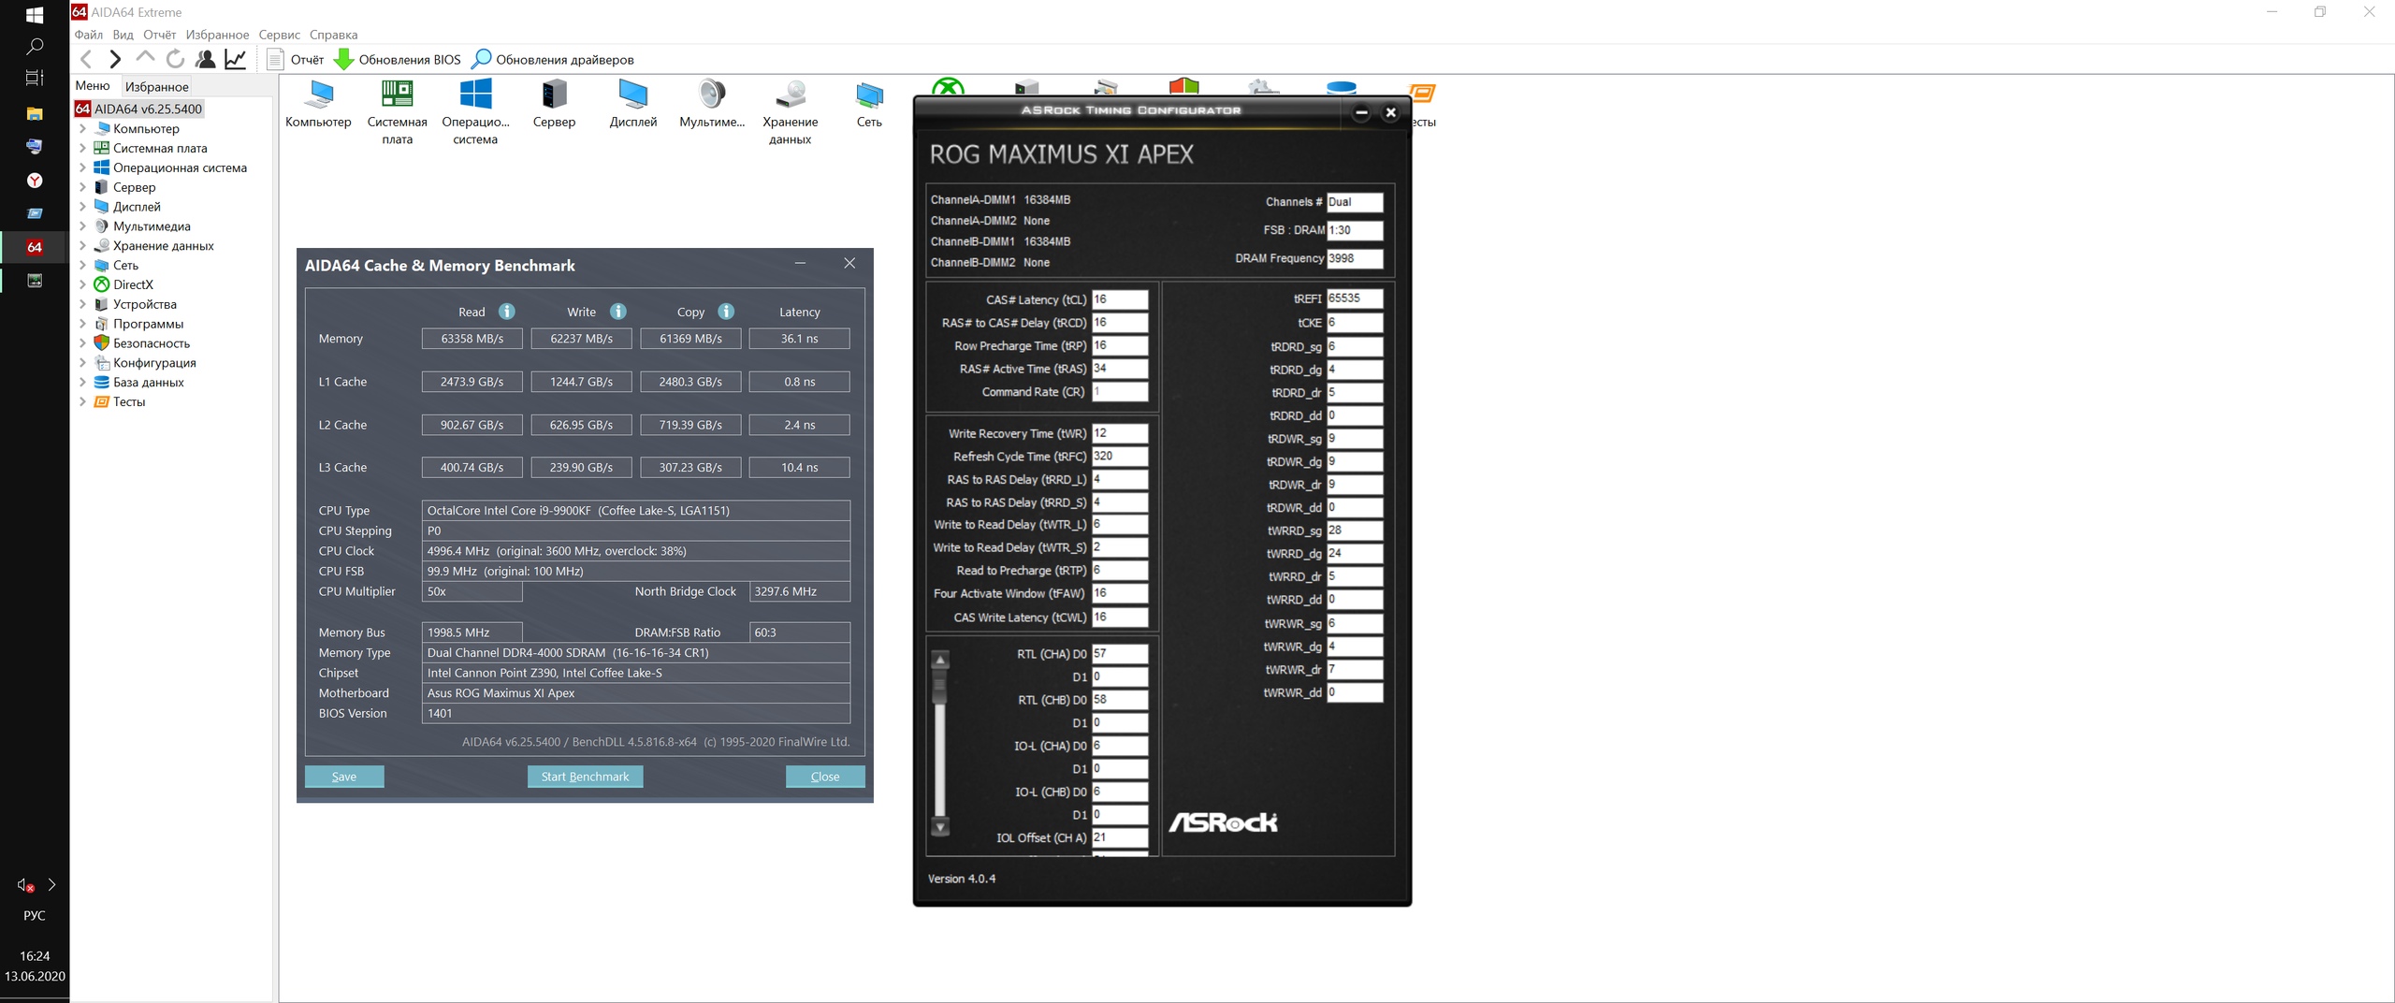Open Windows search from the taskbar
Image resolution: width=2395 pixels, height=1003 pixels.
[35, 46]
